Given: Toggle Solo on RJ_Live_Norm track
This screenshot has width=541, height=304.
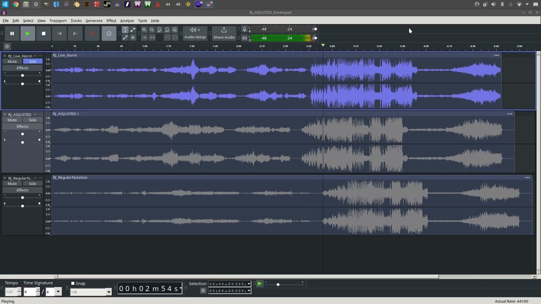Looking at the screenshot, I should point(33,62).
